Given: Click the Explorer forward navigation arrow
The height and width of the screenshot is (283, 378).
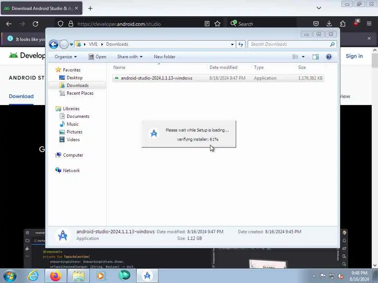Looking at the screenshot, I should coord(64,44).
